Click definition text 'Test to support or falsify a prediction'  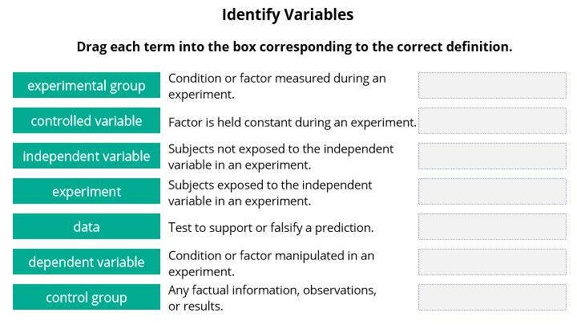click(271, 228)
